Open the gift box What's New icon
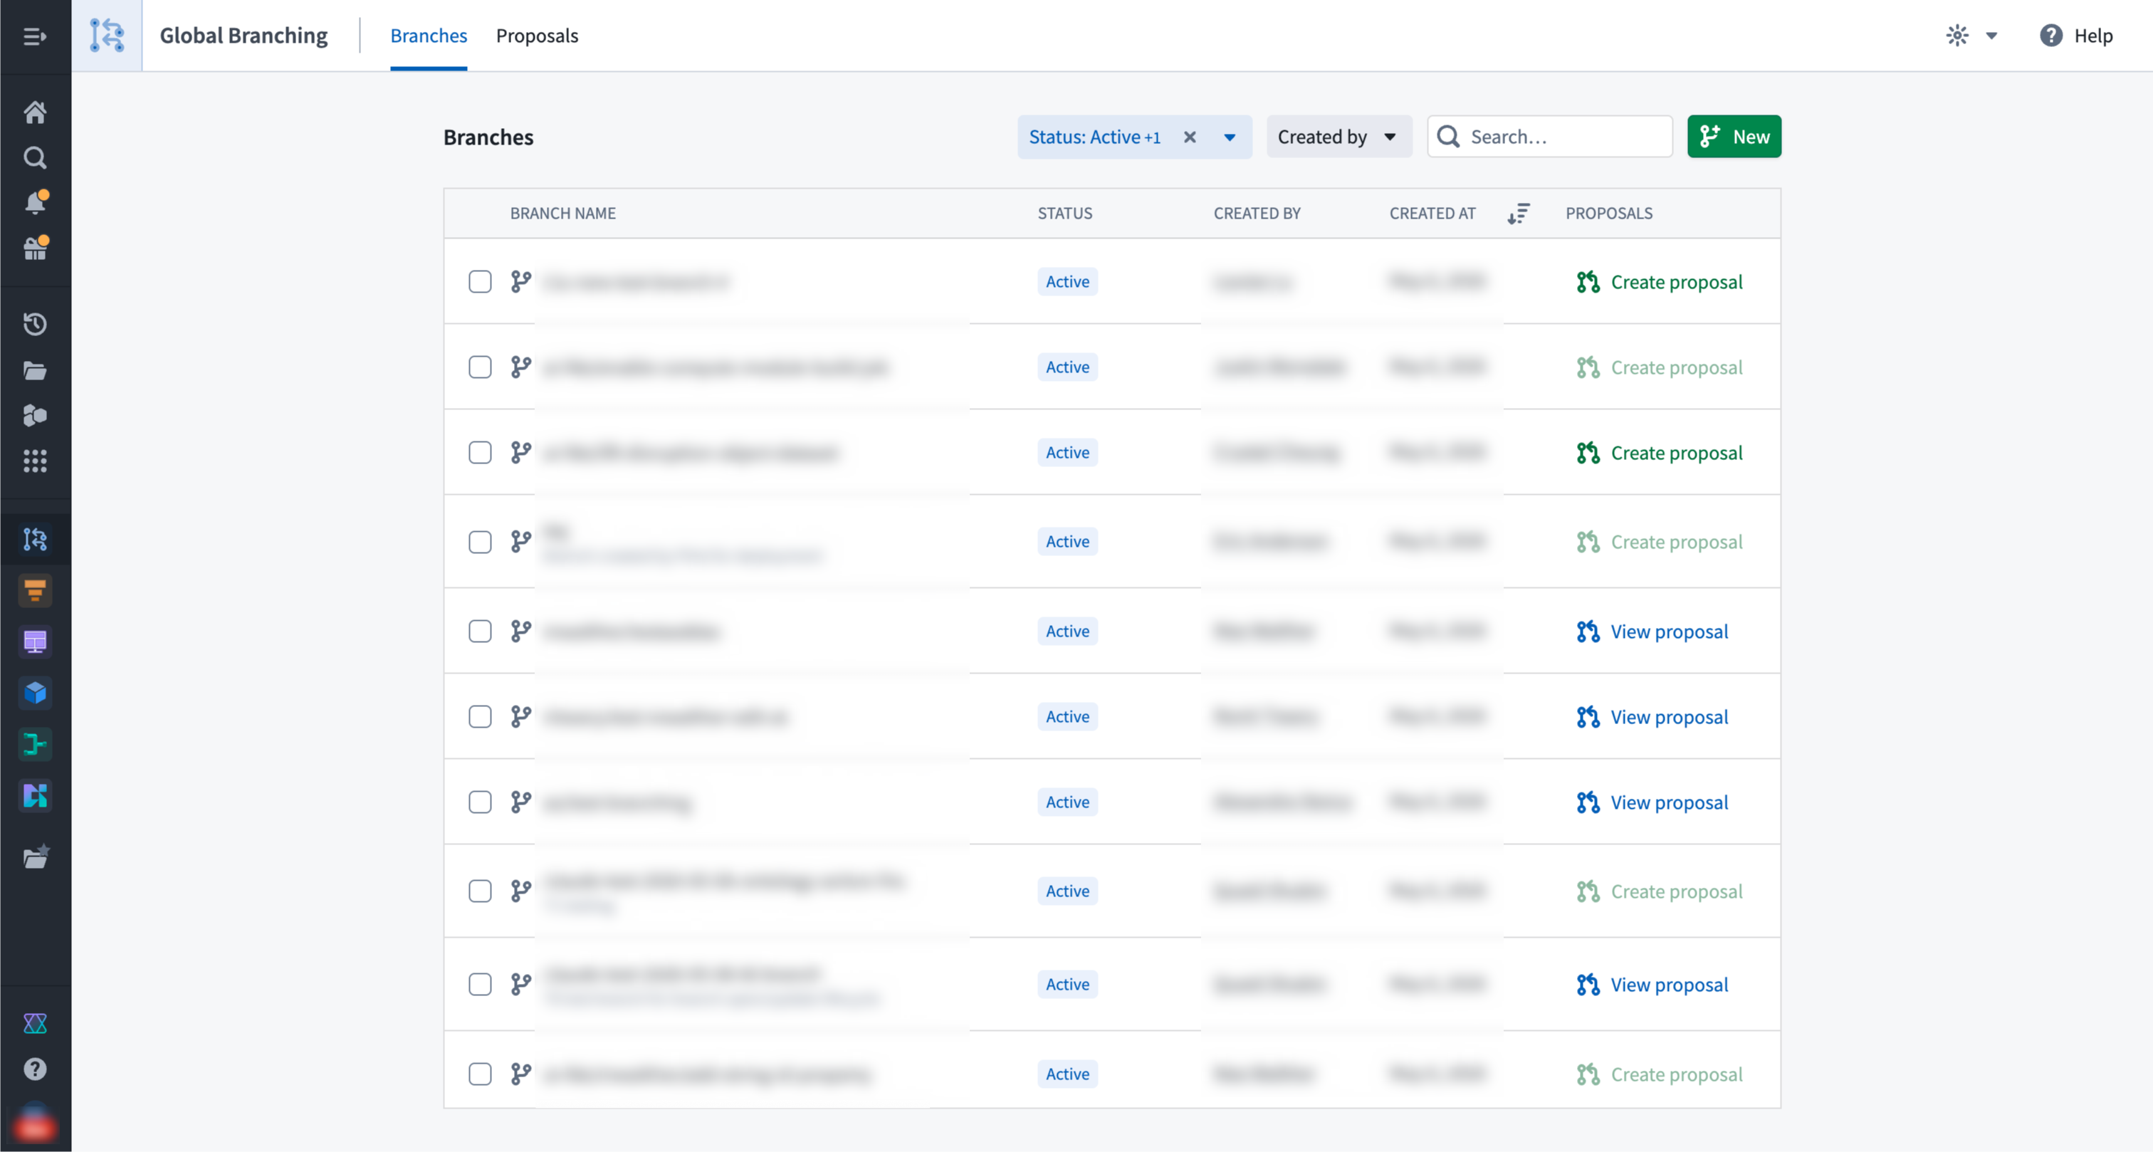Image resolution: width=2153 pixels, height=1152 pixels. tap(35, 248)
